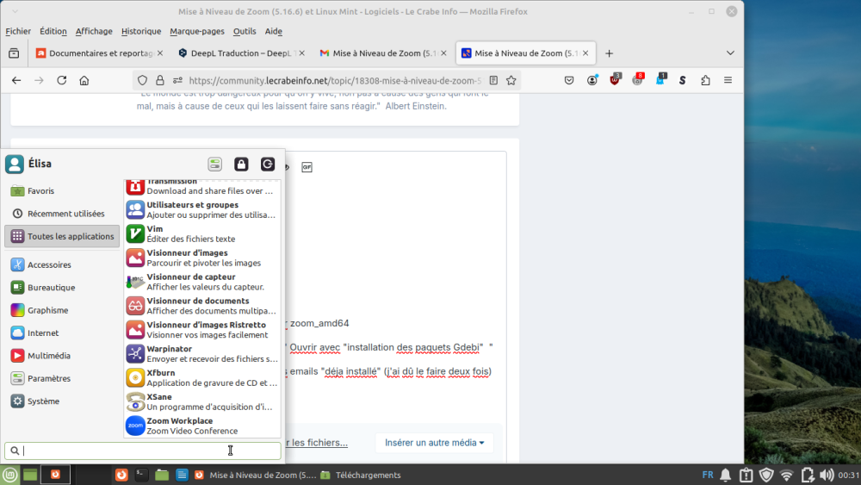
Task: Open the Bureautique category
Action: pyautogui.click(x=61, y=287)
